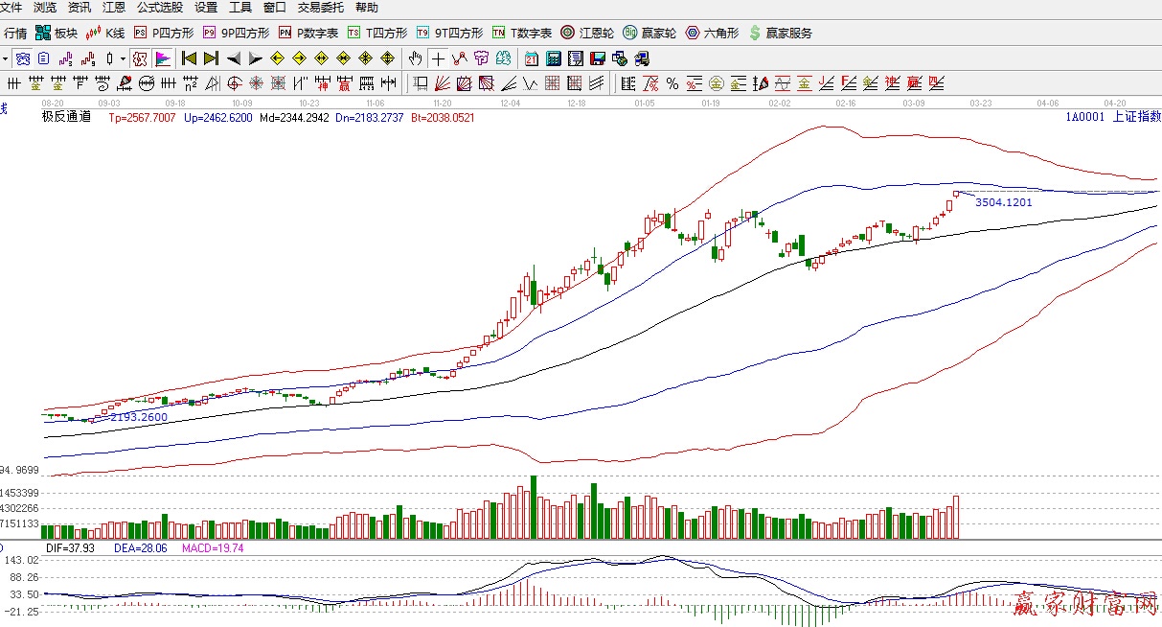The width and height of the screenshot is (1162, 627).
Task: Open the 交易委托 menu
Action: pyautogui.click(x=321, y=8)
